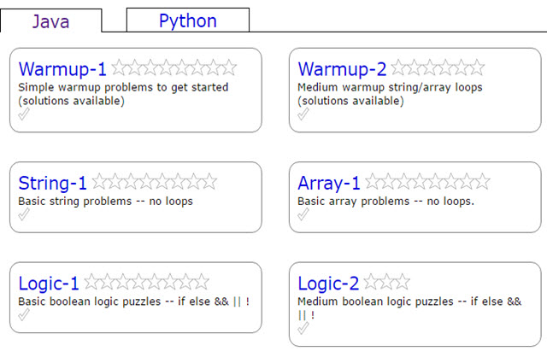Click the Logic-1 description text

tap(133, 302)
